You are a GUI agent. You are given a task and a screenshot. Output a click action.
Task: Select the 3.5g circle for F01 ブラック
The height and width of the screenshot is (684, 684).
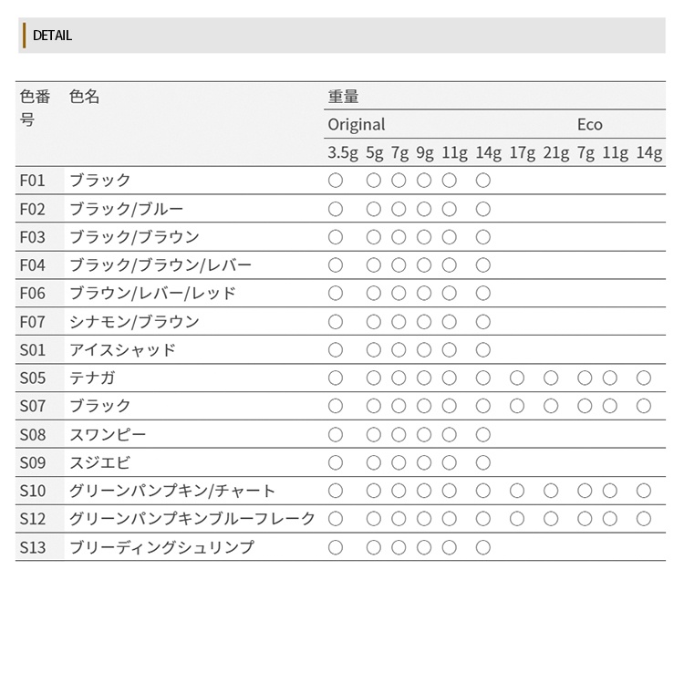(336, 181)
